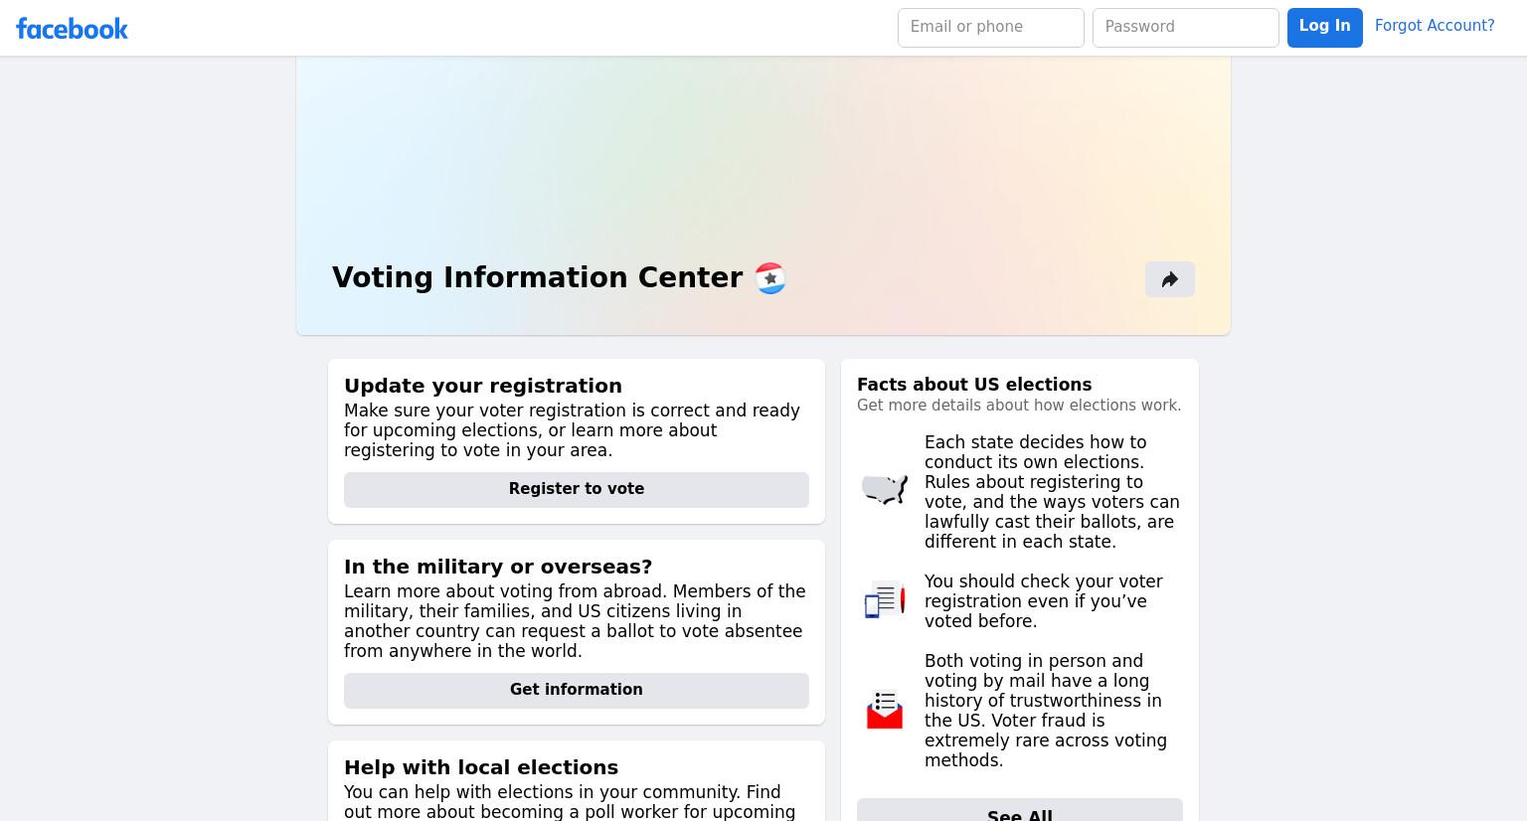Image resolution: width=1527 pixels, height=821 pixels.
Task: Select the Facts about US elections heading
Action: pos(974,385)
